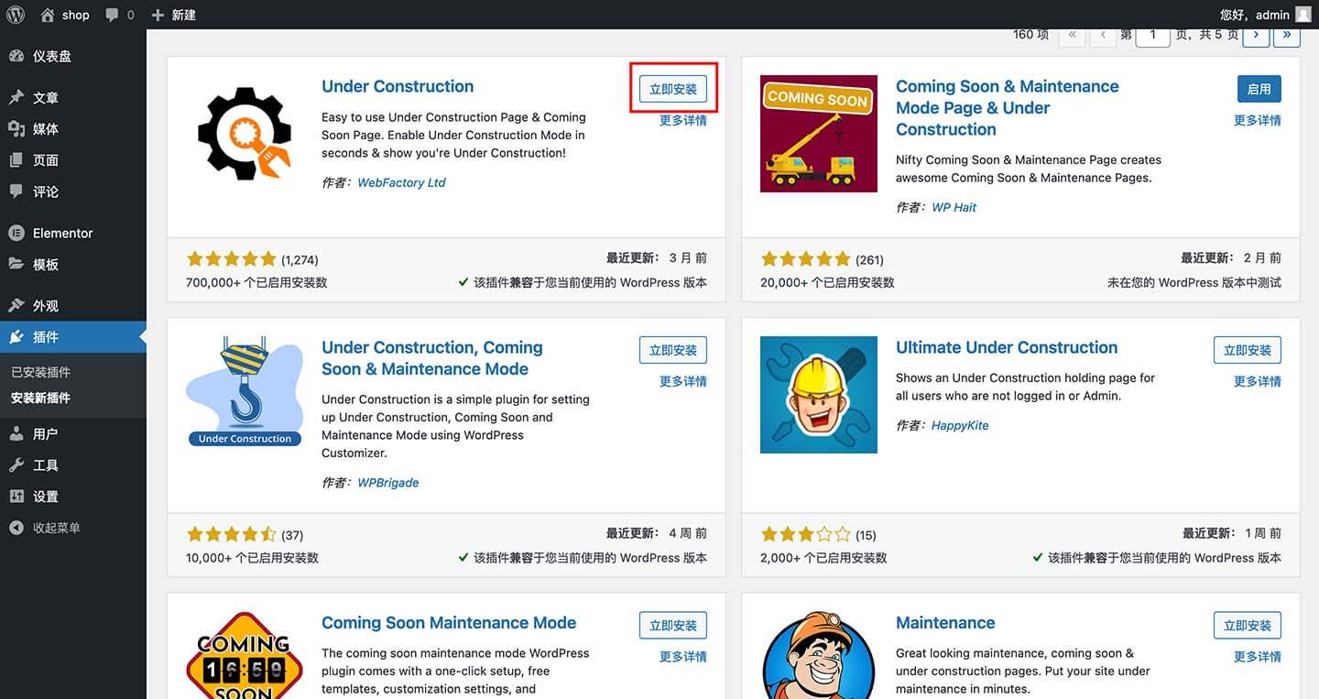The height and width of the screenshot is (699, 1319).
Task: Click the hard-hat worker Ultimate plugin thumbnail
Action: click(819, 395)
